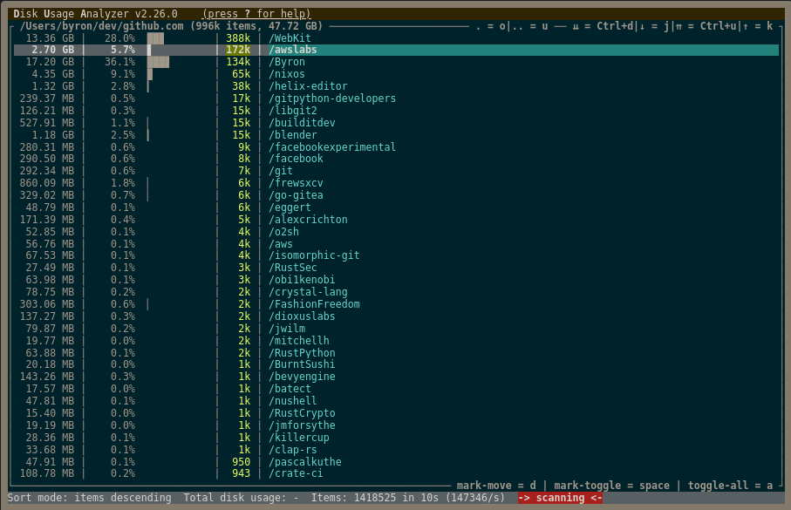Click the 28.0% usage bar for /WebKit
Screen dimensions: 791x510
click(156, 37)
